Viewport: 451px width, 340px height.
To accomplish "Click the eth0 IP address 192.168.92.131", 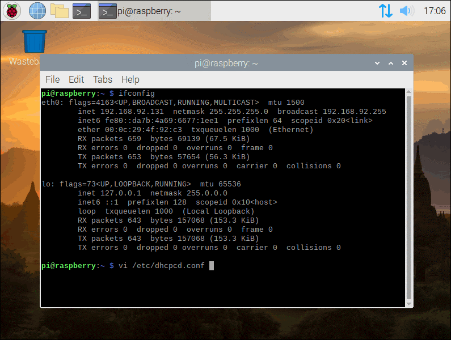I will click(x=132, y=112).
